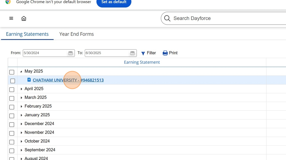Expand the April 2025 group arrow
The height and width of the screenshot is (160, 286).
pos(21,89)
